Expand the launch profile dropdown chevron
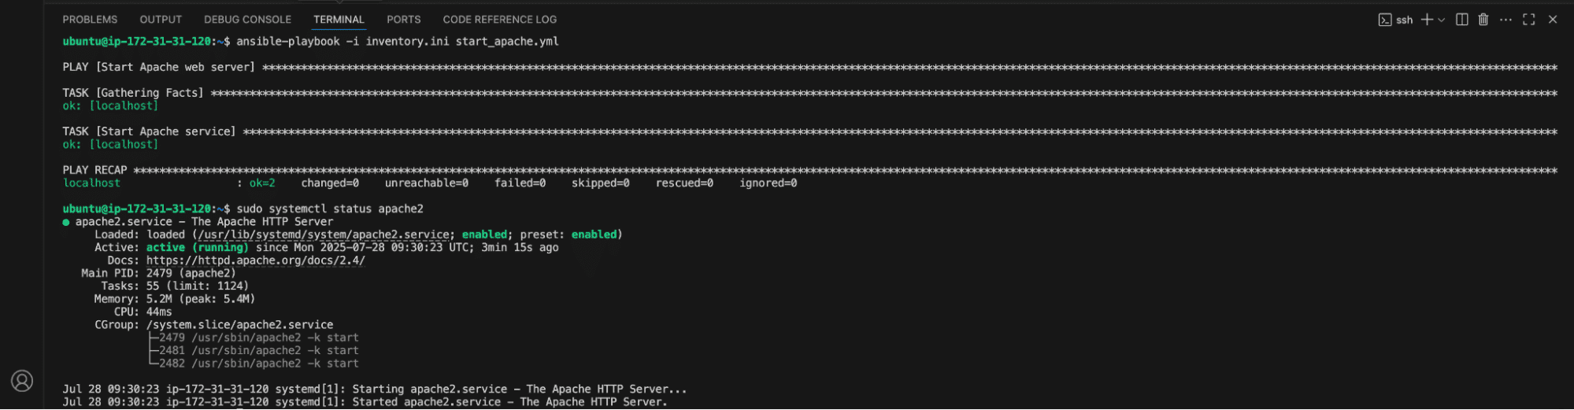This screenshot has width=1574, height=410. coord(1442,20)
